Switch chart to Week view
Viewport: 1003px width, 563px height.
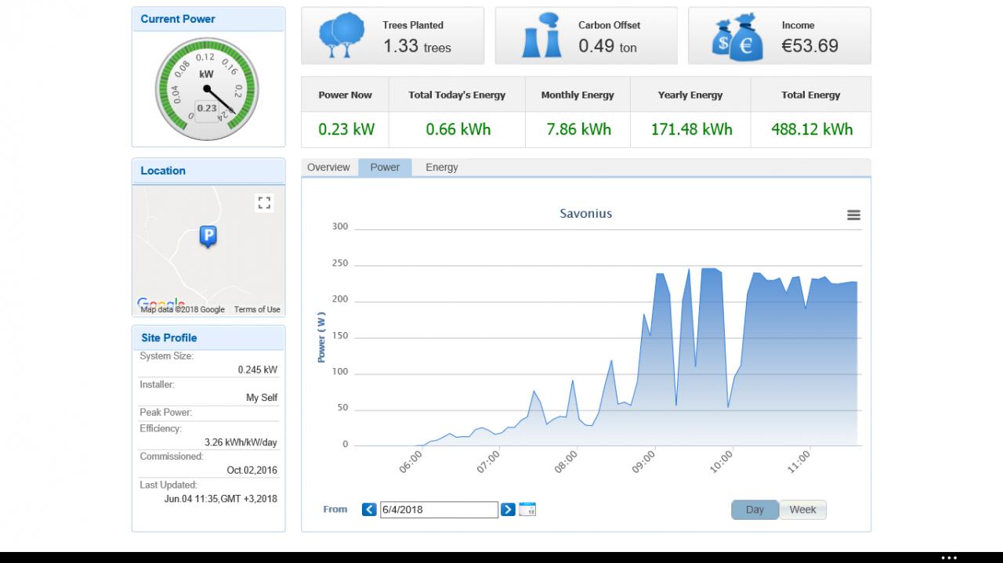click(x=802, y=510)
